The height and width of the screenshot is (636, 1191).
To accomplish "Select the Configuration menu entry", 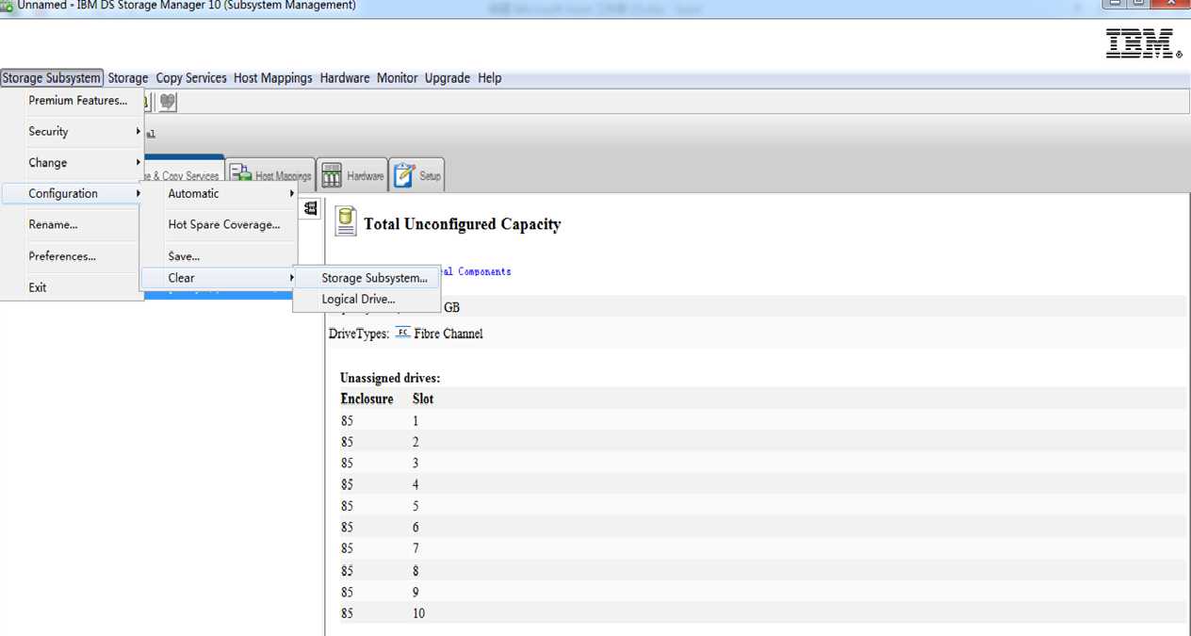I will (x=73, y=194).
